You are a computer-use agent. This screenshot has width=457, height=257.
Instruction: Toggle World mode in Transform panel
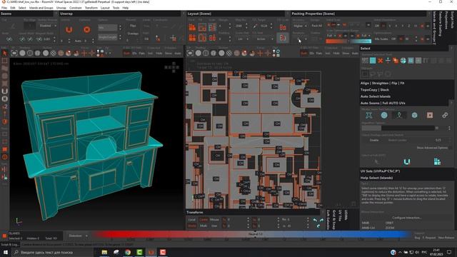click(192, 226)
